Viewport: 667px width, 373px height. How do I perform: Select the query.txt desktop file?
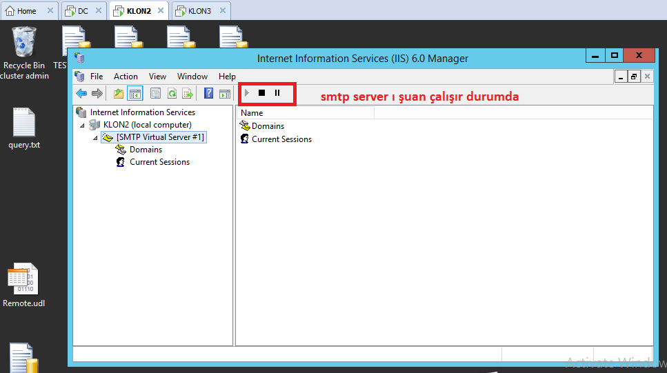[x=24, y=128]
